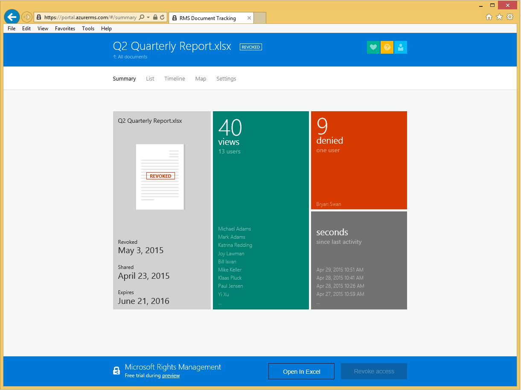The height and width of the screenshot is (390, 521).
Task: Click the browser Home icon
Action: [489, 17]
